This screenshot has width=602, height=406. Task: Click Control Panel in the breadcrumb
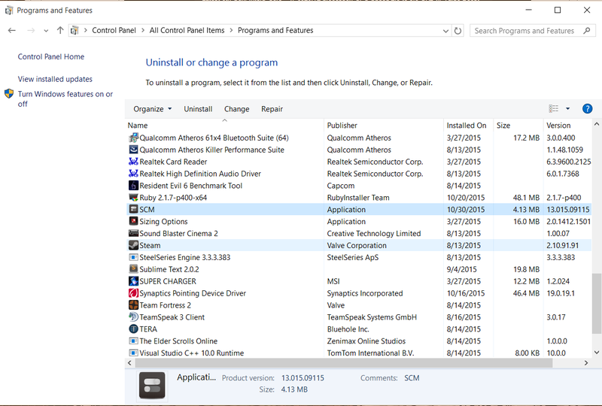(x=114, y=30)
